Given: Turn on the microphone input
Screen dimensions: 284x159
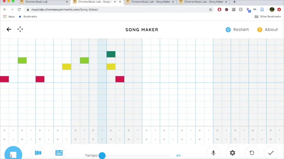Looking at the screenshot, I should click(213, 153).
